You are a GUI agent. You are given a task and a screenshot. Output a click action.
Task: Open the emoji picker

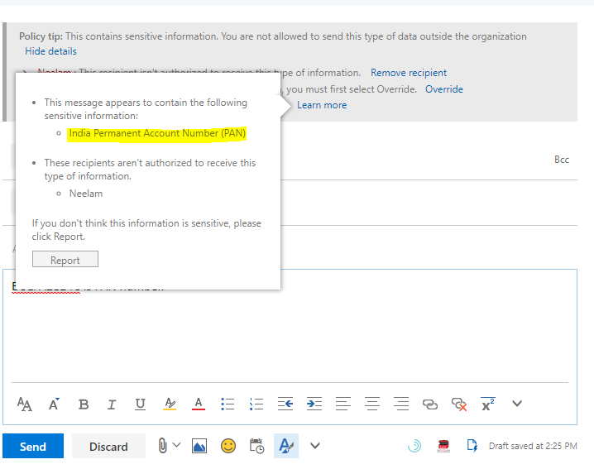click(228, 447)
